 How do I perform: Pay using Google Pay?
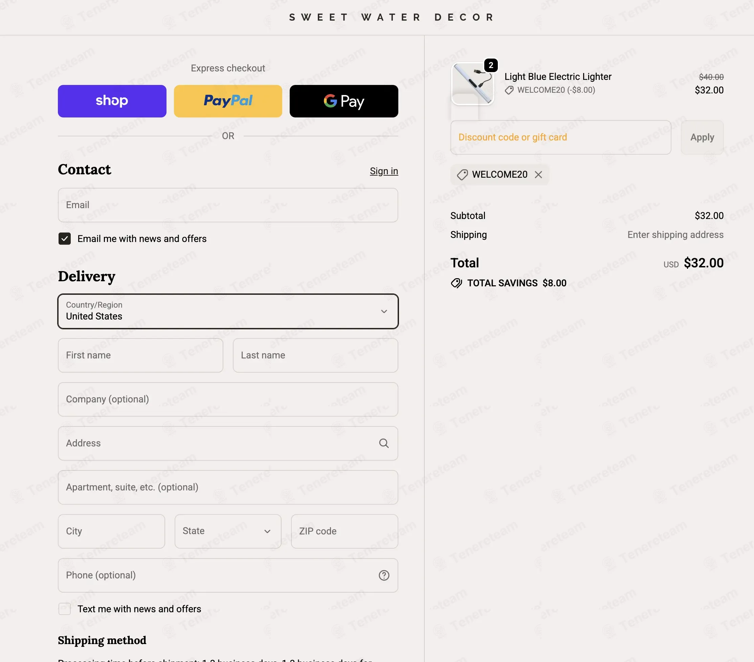tap(344, 101)
